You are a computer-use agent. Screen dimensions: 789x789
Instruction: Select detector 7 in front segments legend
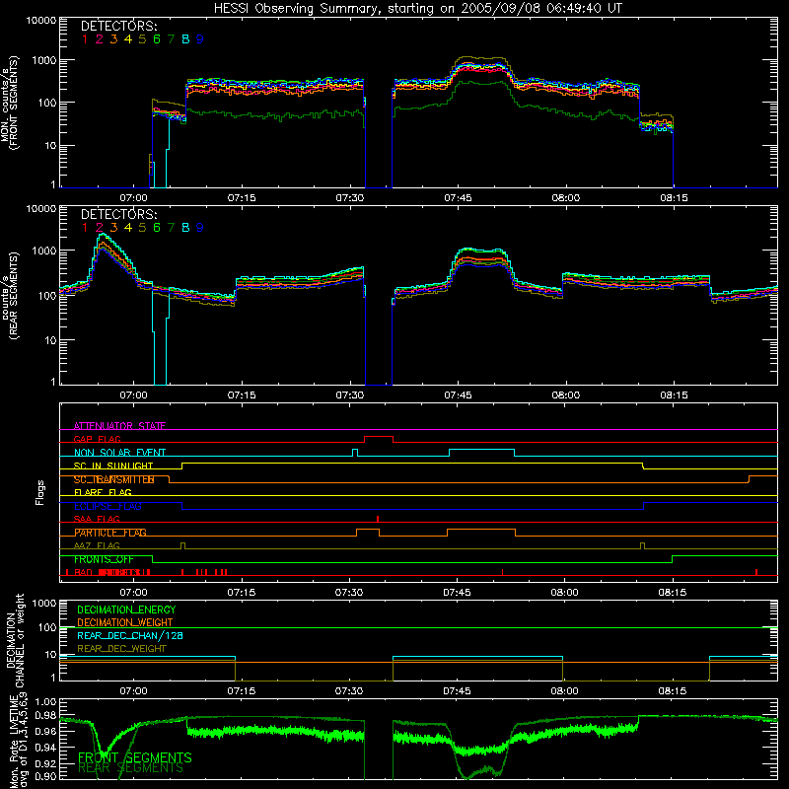tap(171, 39)
